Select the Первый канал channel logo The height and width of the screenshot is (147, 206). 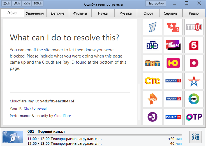point(152,27)
